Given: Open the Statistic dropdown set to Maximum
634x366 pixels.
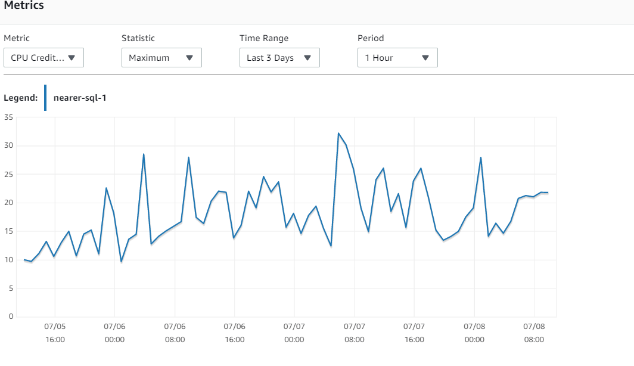Looking at the screenshot, I should 161,57.
